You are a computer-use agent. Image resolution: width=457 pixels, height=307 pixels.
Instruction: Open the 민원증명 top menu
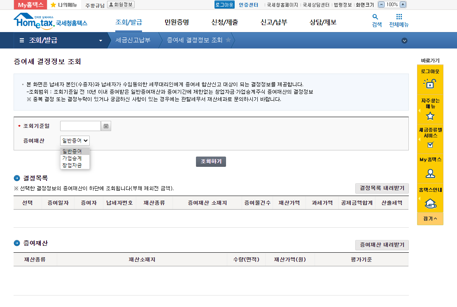click(x=177, y=22)
